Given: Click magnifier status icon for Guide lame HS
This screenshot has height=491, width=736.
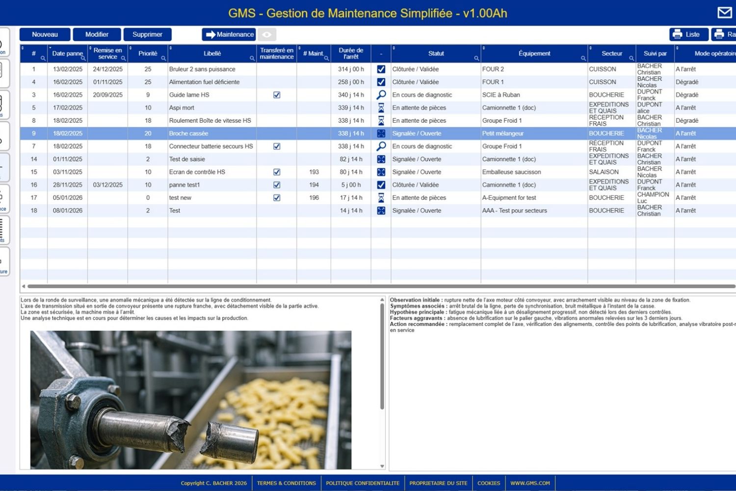Looking at the screenshot, I should (x=381, y=95).
